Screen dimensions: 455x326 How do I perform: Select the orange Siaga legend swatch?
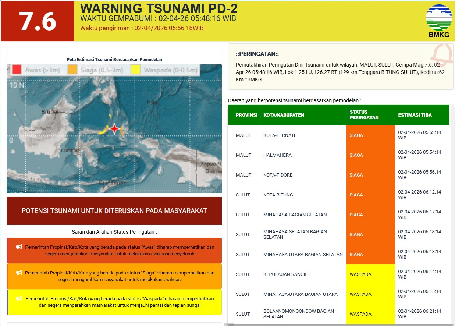pos(72,69)
